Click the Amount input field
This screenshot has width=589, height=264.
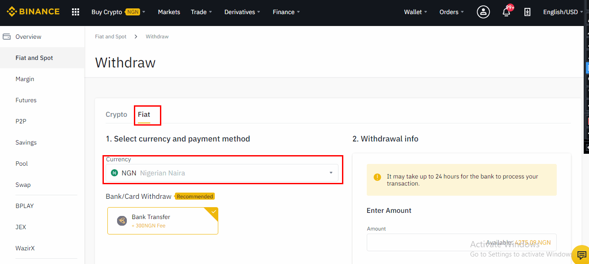click(461, 242)
